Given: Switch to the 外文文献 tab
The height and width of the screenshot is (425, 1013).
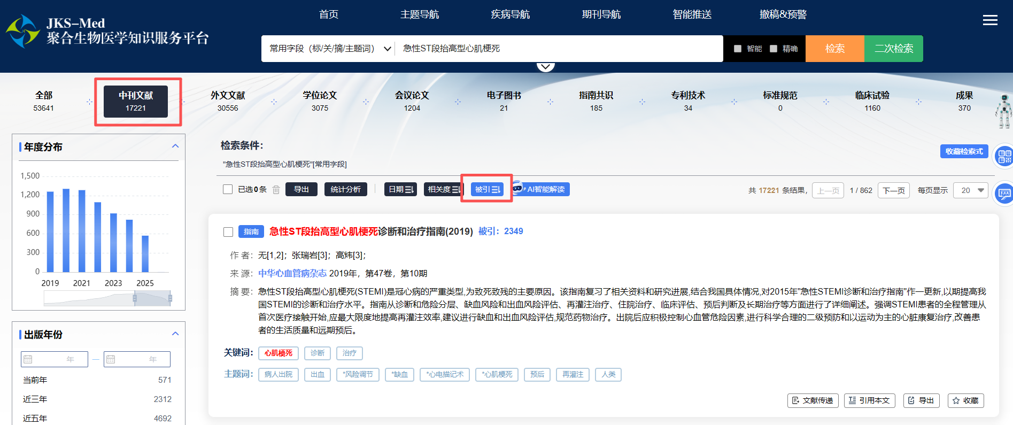Looking at the screenshot, I should pyautogui.click(x=228, y=101).
